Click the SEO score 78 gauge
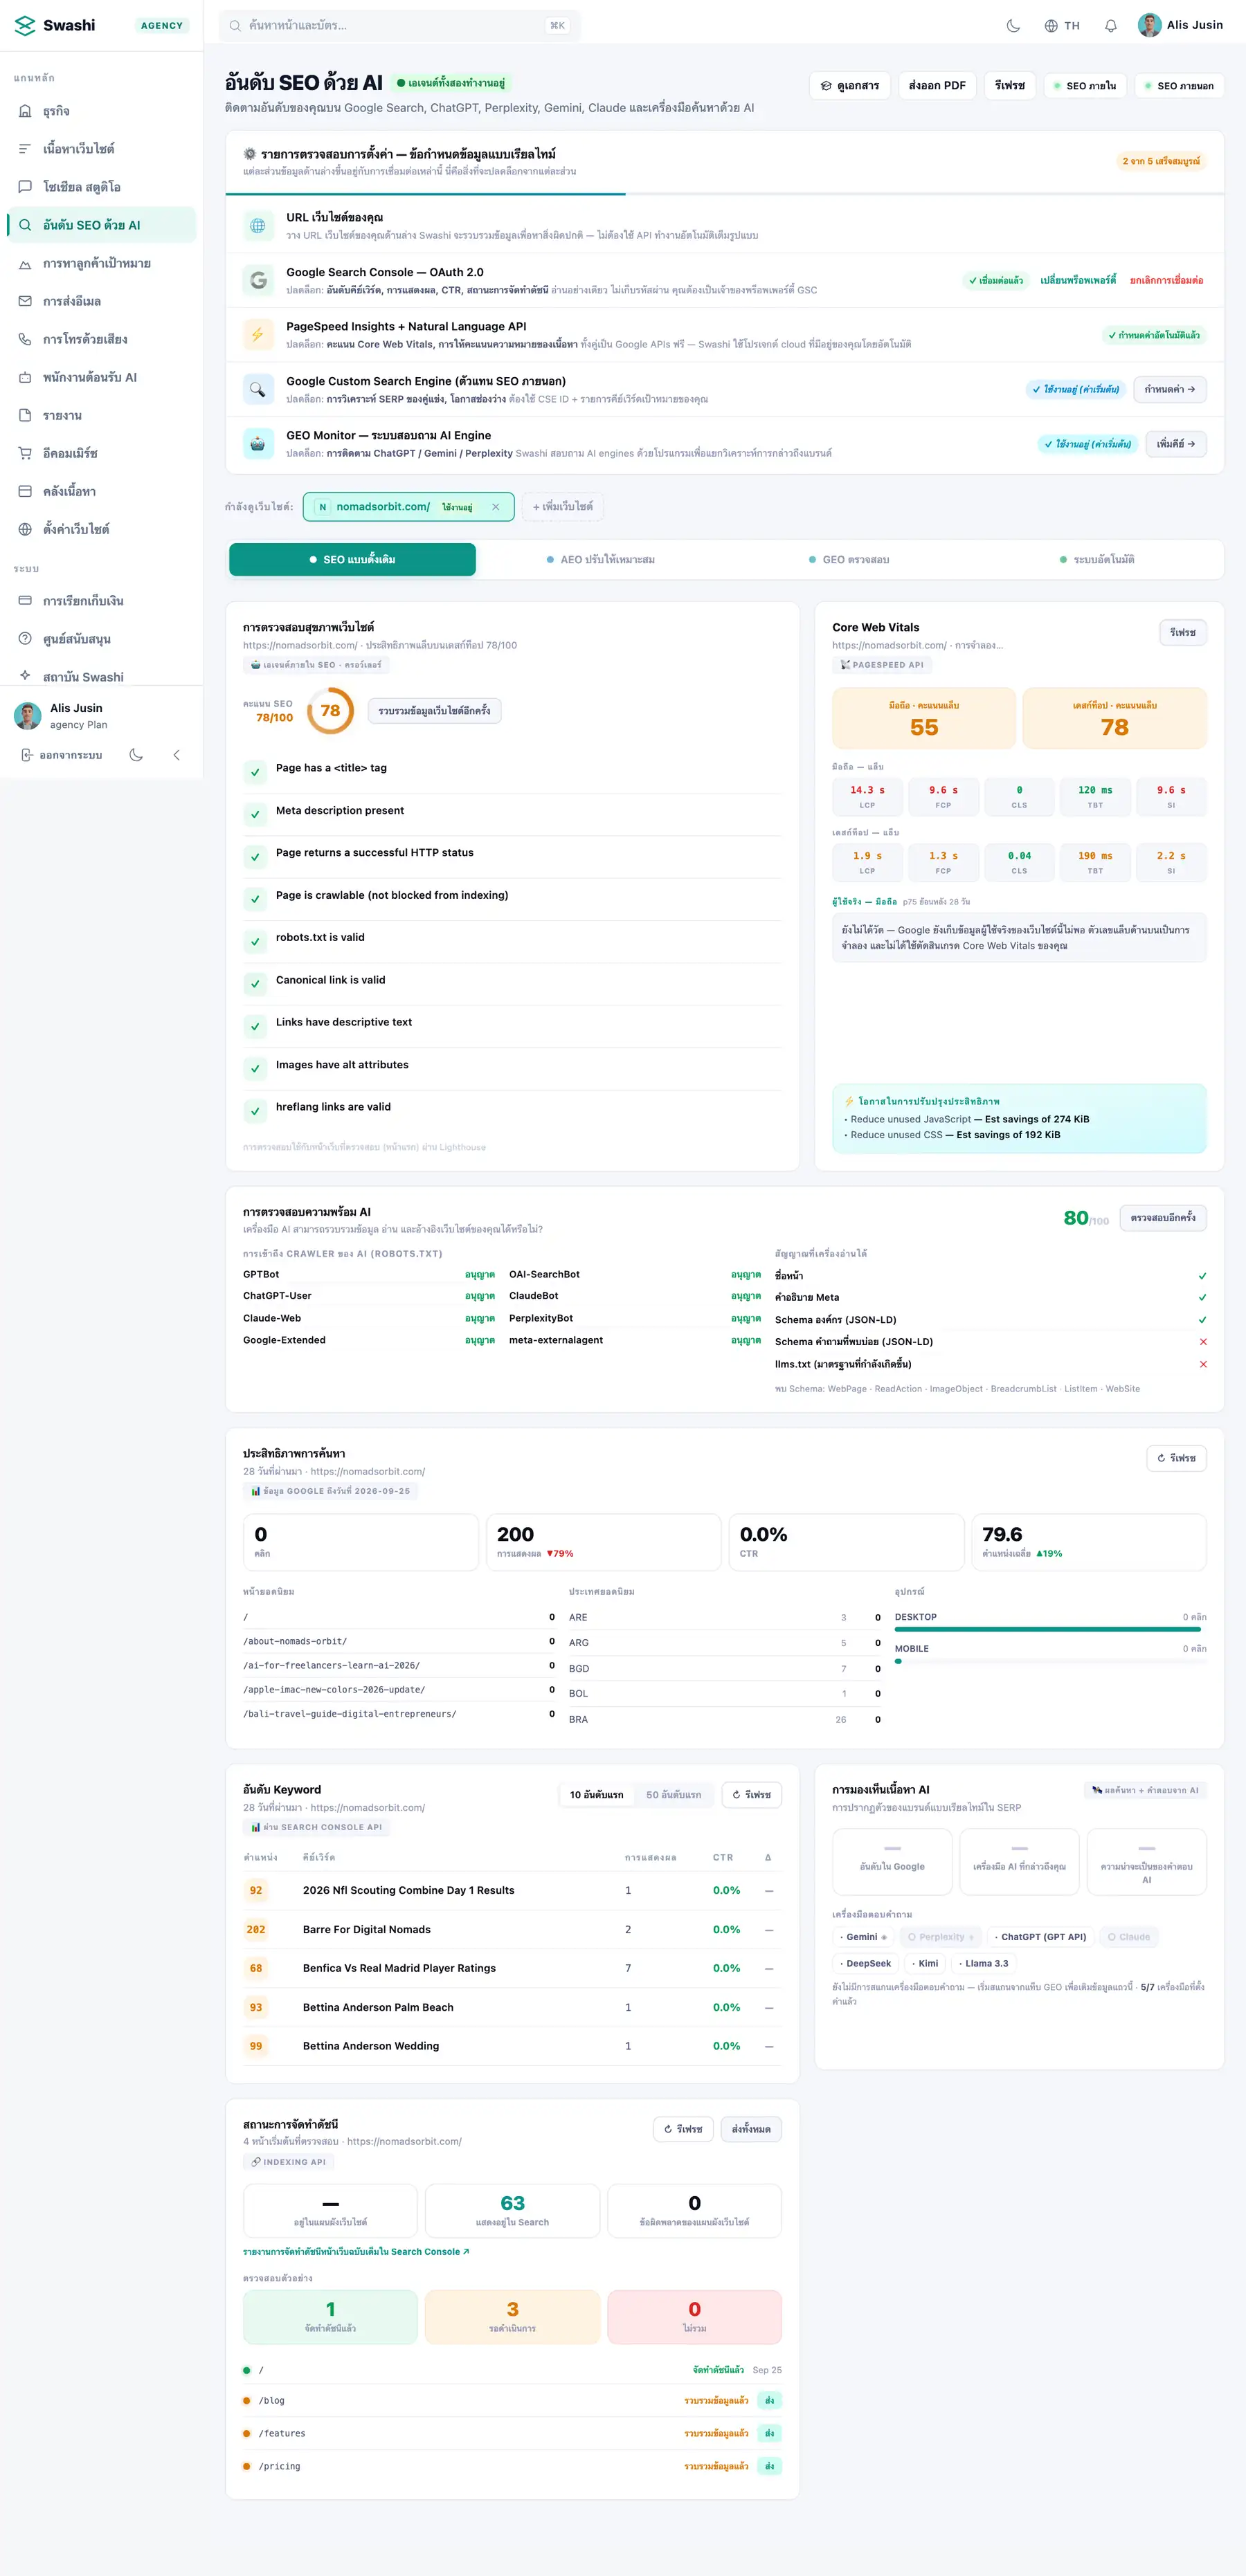Screen dimensions: 1246x2576 click(x=330, y=711)
